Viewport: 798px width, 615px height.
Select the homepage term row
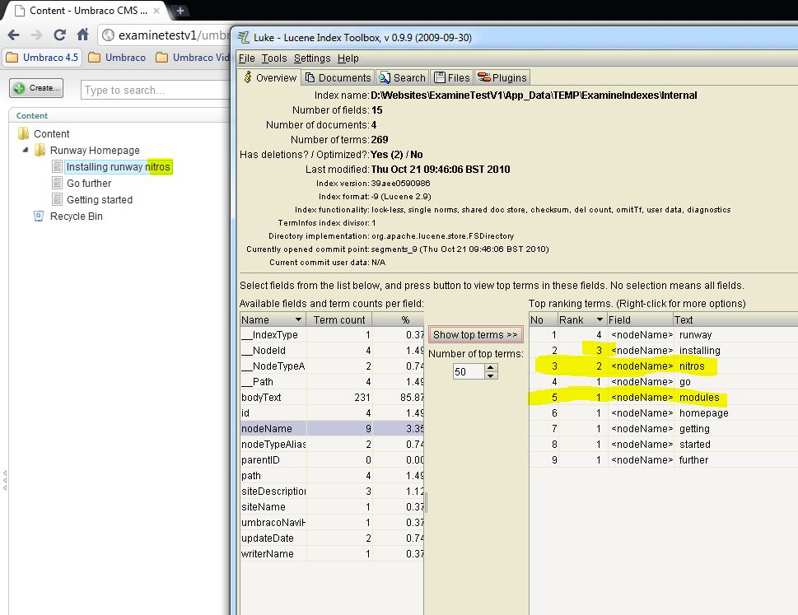tap(663, 413)
